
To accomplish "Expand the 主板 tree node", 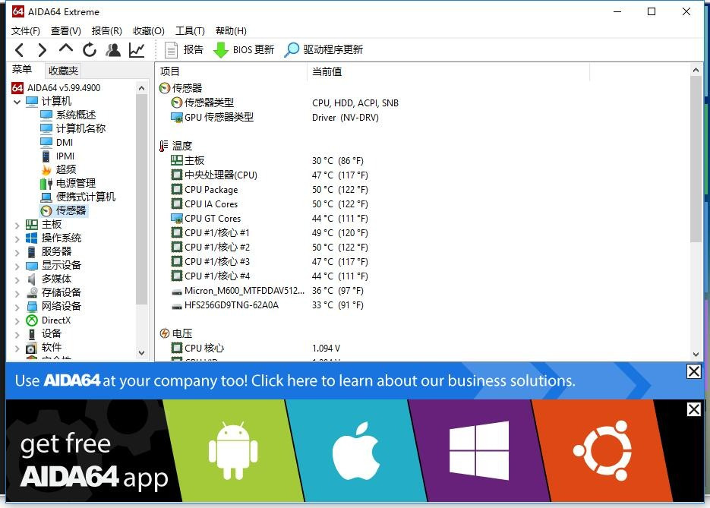I will (17, 225).
